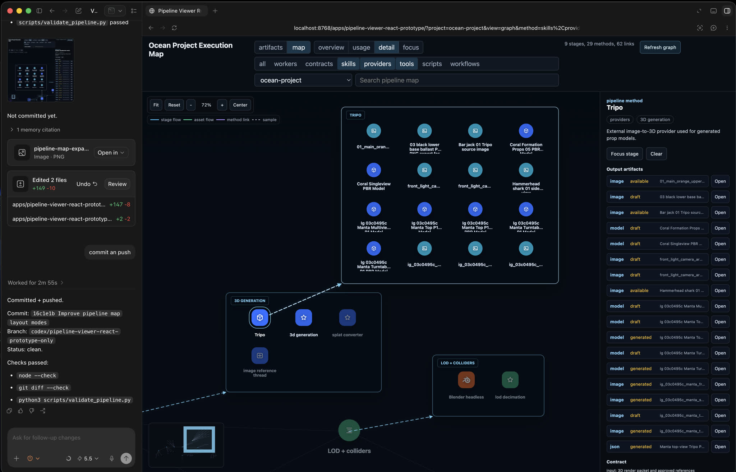Toggle the workers method filter

[285, 64]
